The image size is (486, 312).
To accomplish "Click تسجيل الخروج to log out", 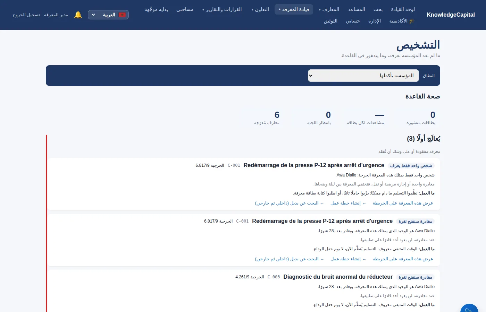I will (x=26, y=15).
